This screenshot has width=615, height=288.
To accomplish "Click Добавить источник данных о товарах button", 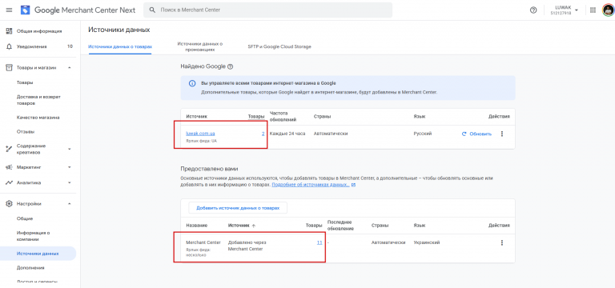I will [x=238, y=208].
